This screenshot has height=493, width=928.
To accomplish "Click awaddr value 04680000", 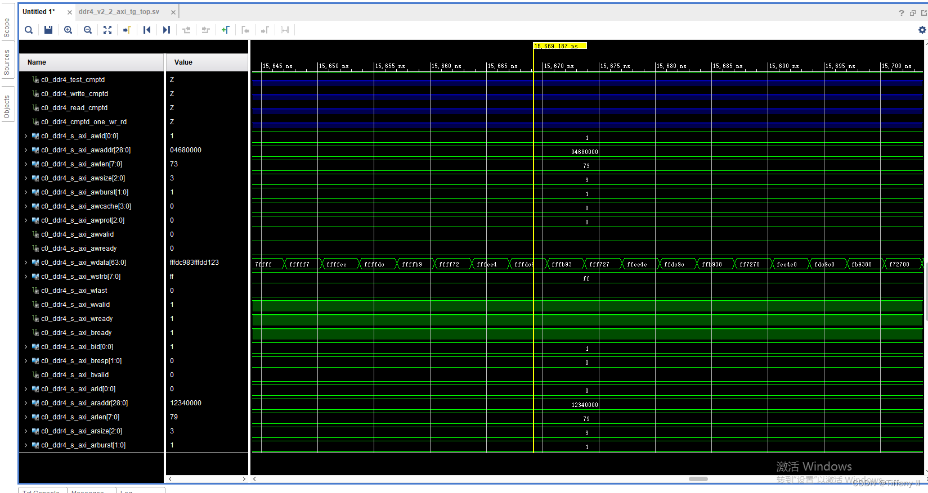I will click(x=186, y=150).
